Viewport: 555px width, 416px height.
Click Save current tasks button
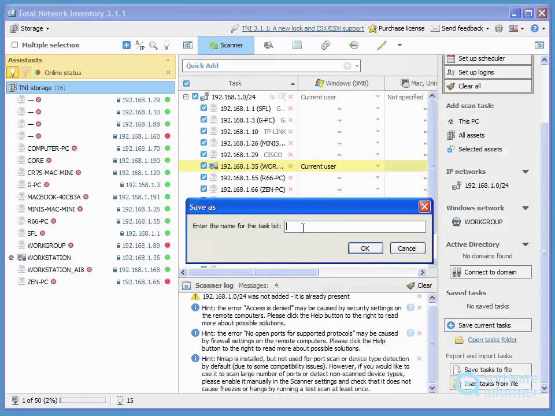pos(488,325)
